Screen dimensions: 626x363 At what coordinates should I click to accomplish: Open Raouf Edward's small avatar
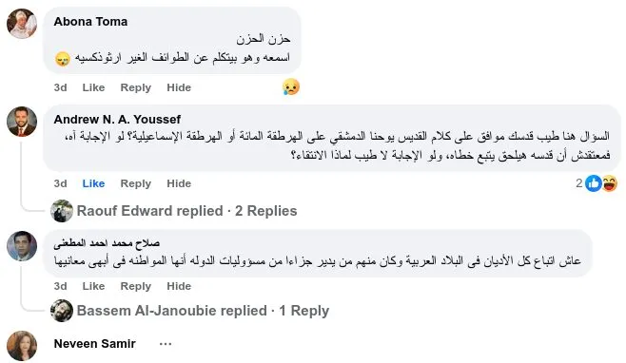(62, 211)
